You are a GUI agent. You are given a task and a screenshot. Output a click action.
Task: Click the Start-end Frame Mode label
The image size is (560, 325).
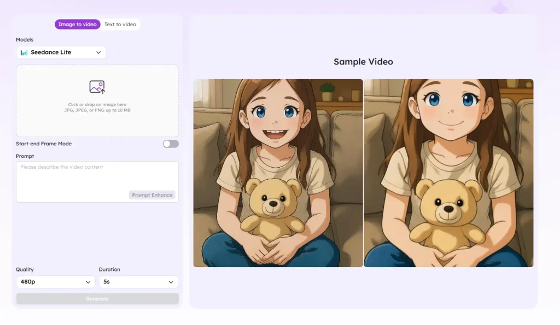pos(44,144)
